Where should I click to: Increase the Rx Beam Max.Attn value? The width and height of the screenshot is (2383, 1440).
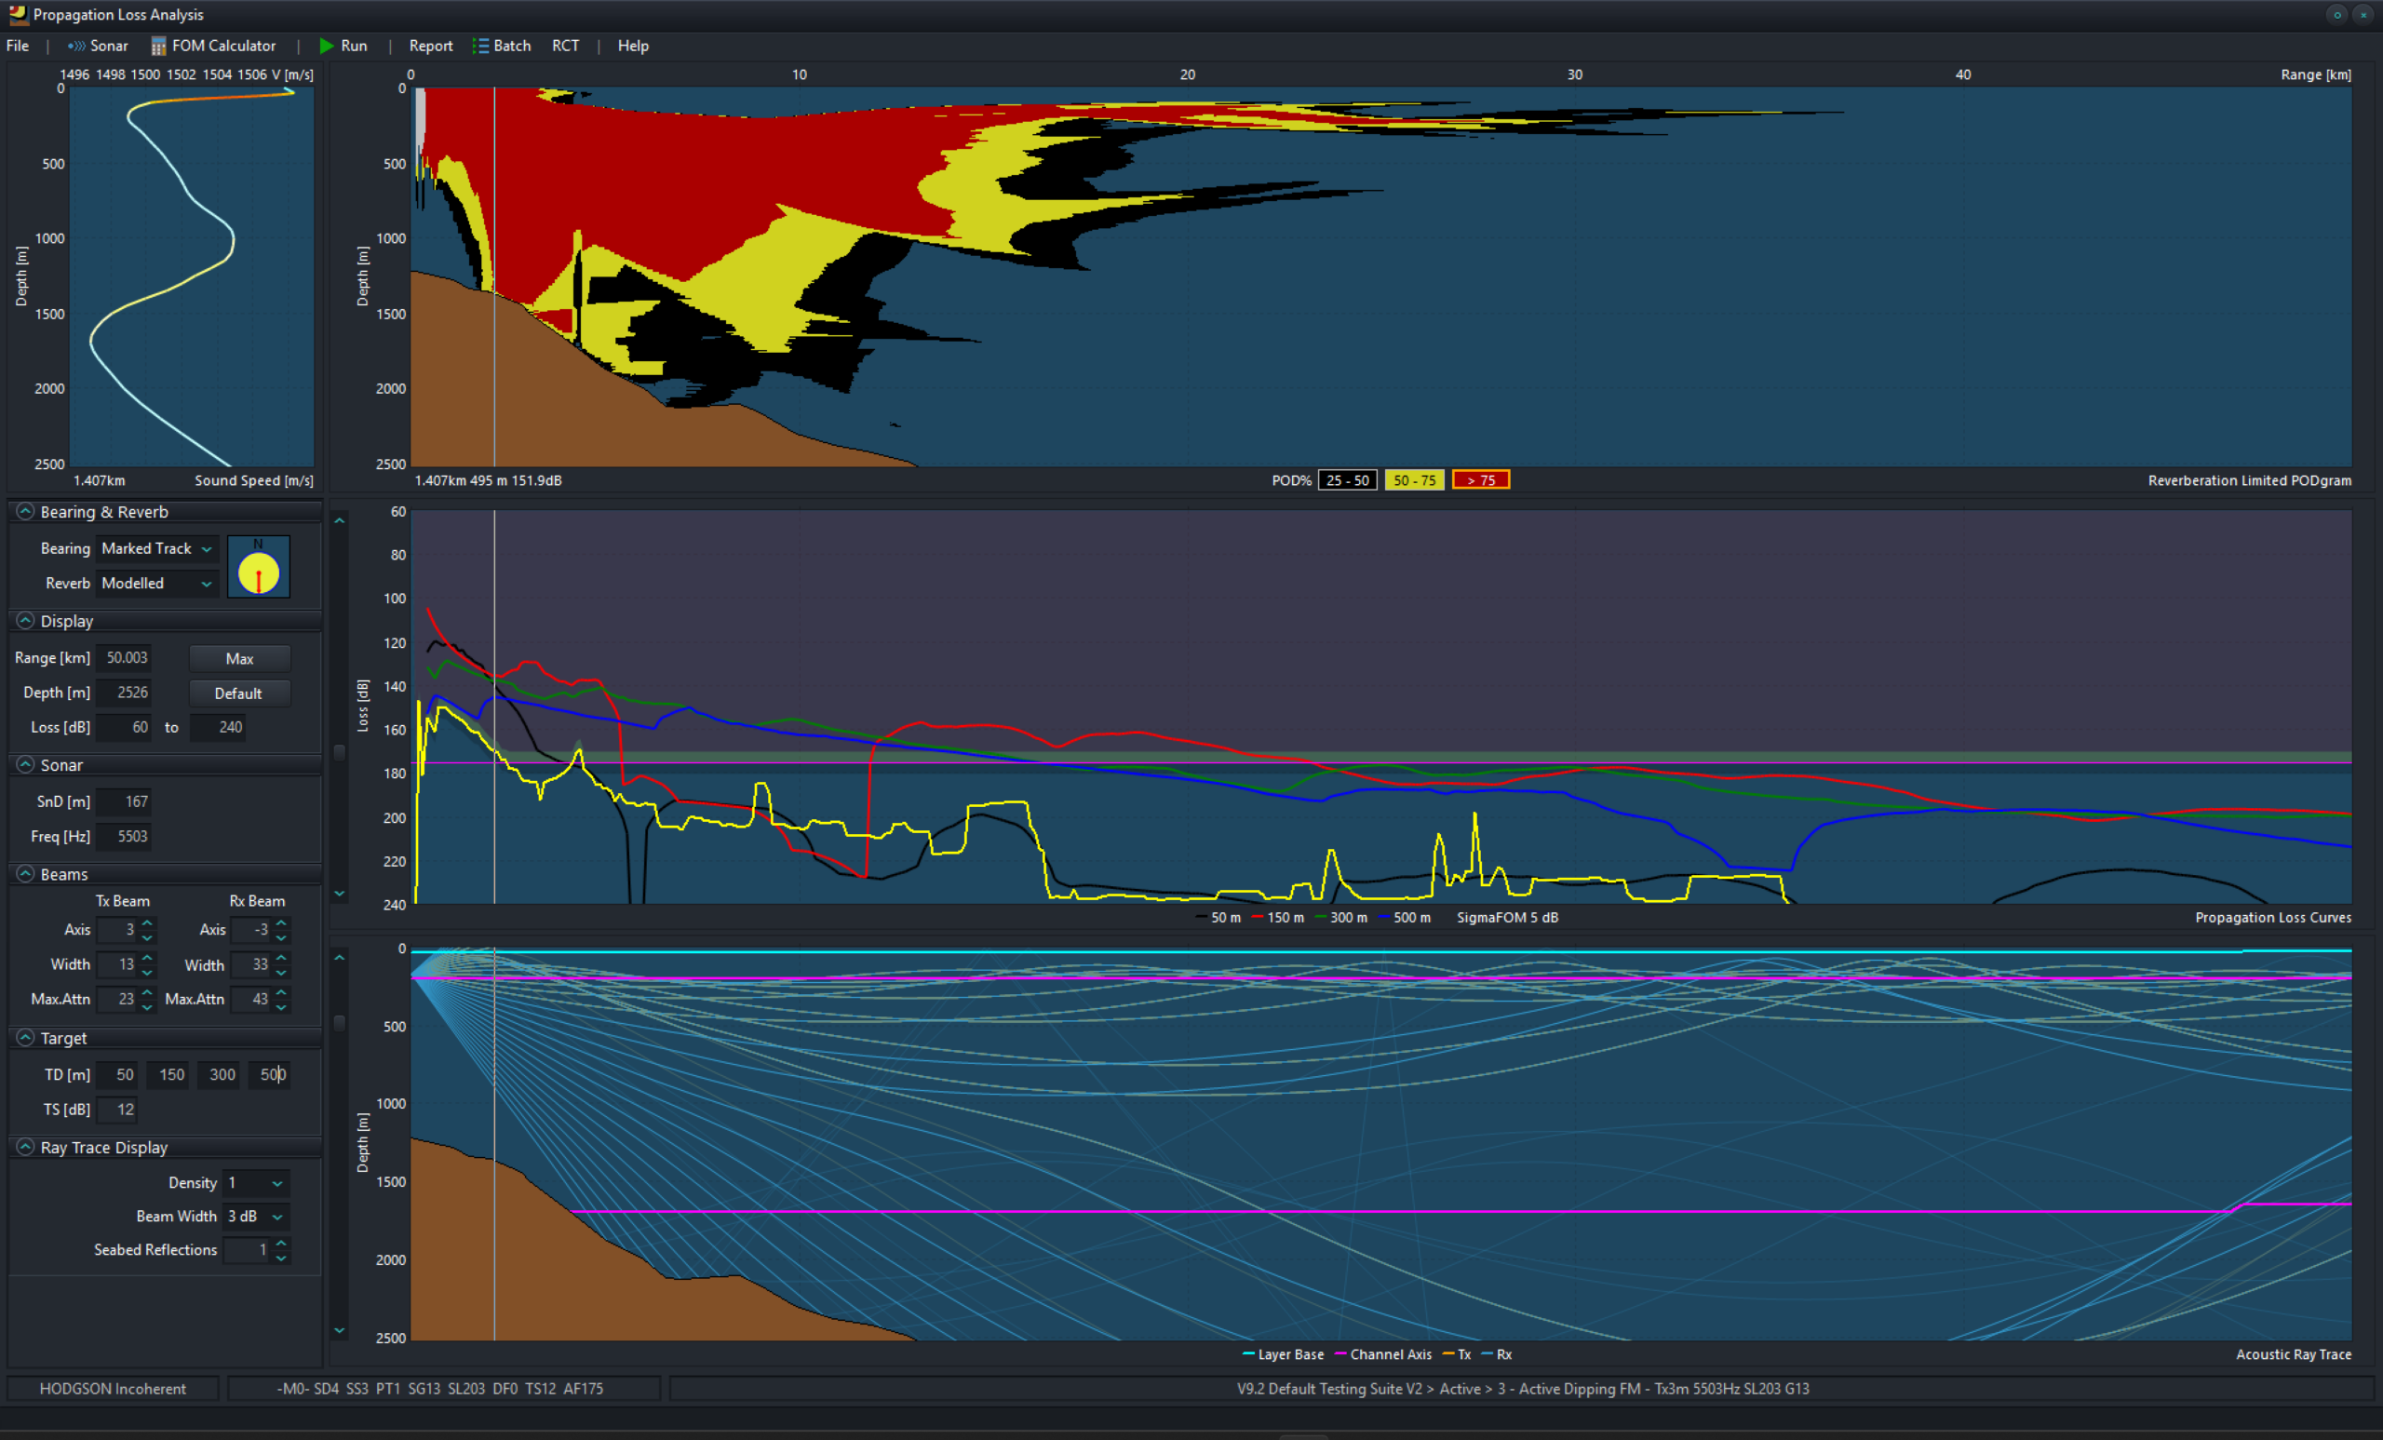click(281, 992)
